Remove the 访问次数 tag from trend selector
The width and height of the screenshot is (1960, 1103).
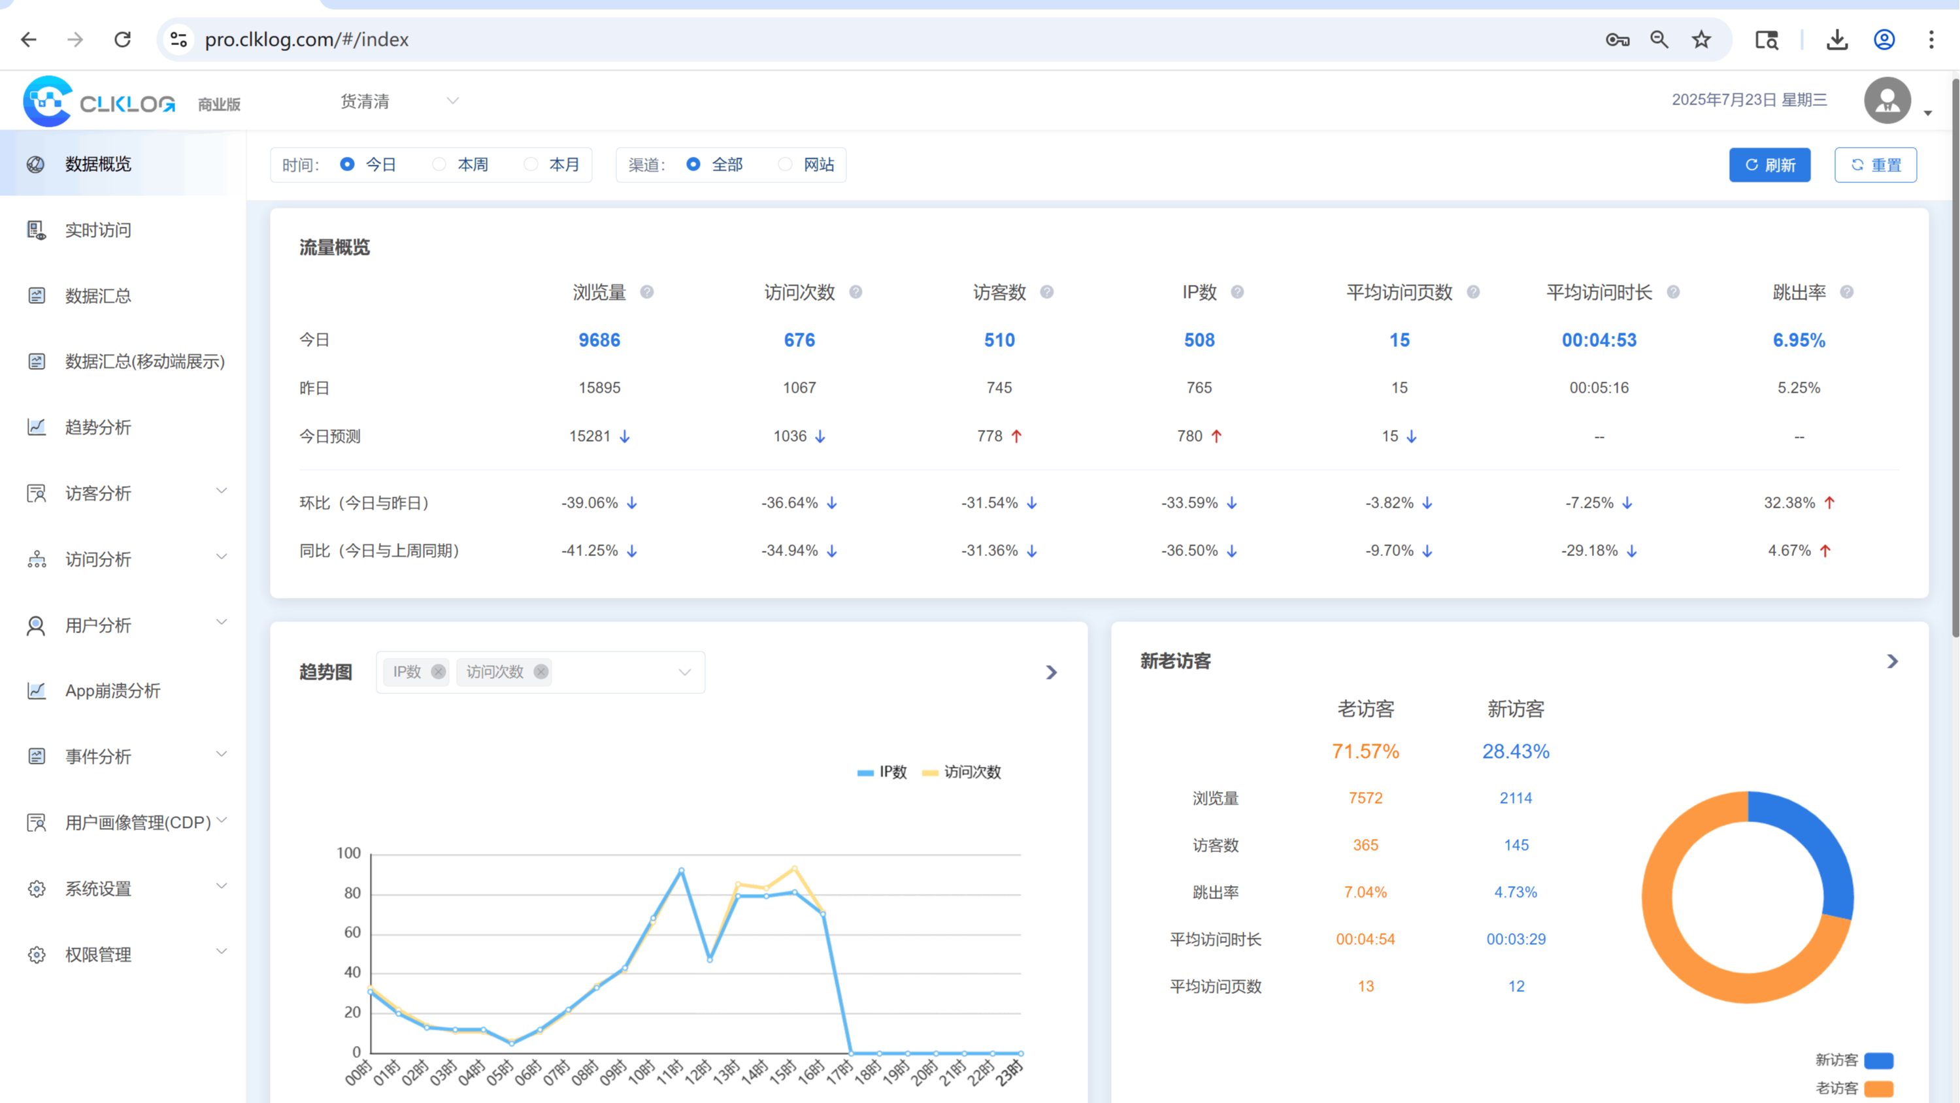point(541,672)
